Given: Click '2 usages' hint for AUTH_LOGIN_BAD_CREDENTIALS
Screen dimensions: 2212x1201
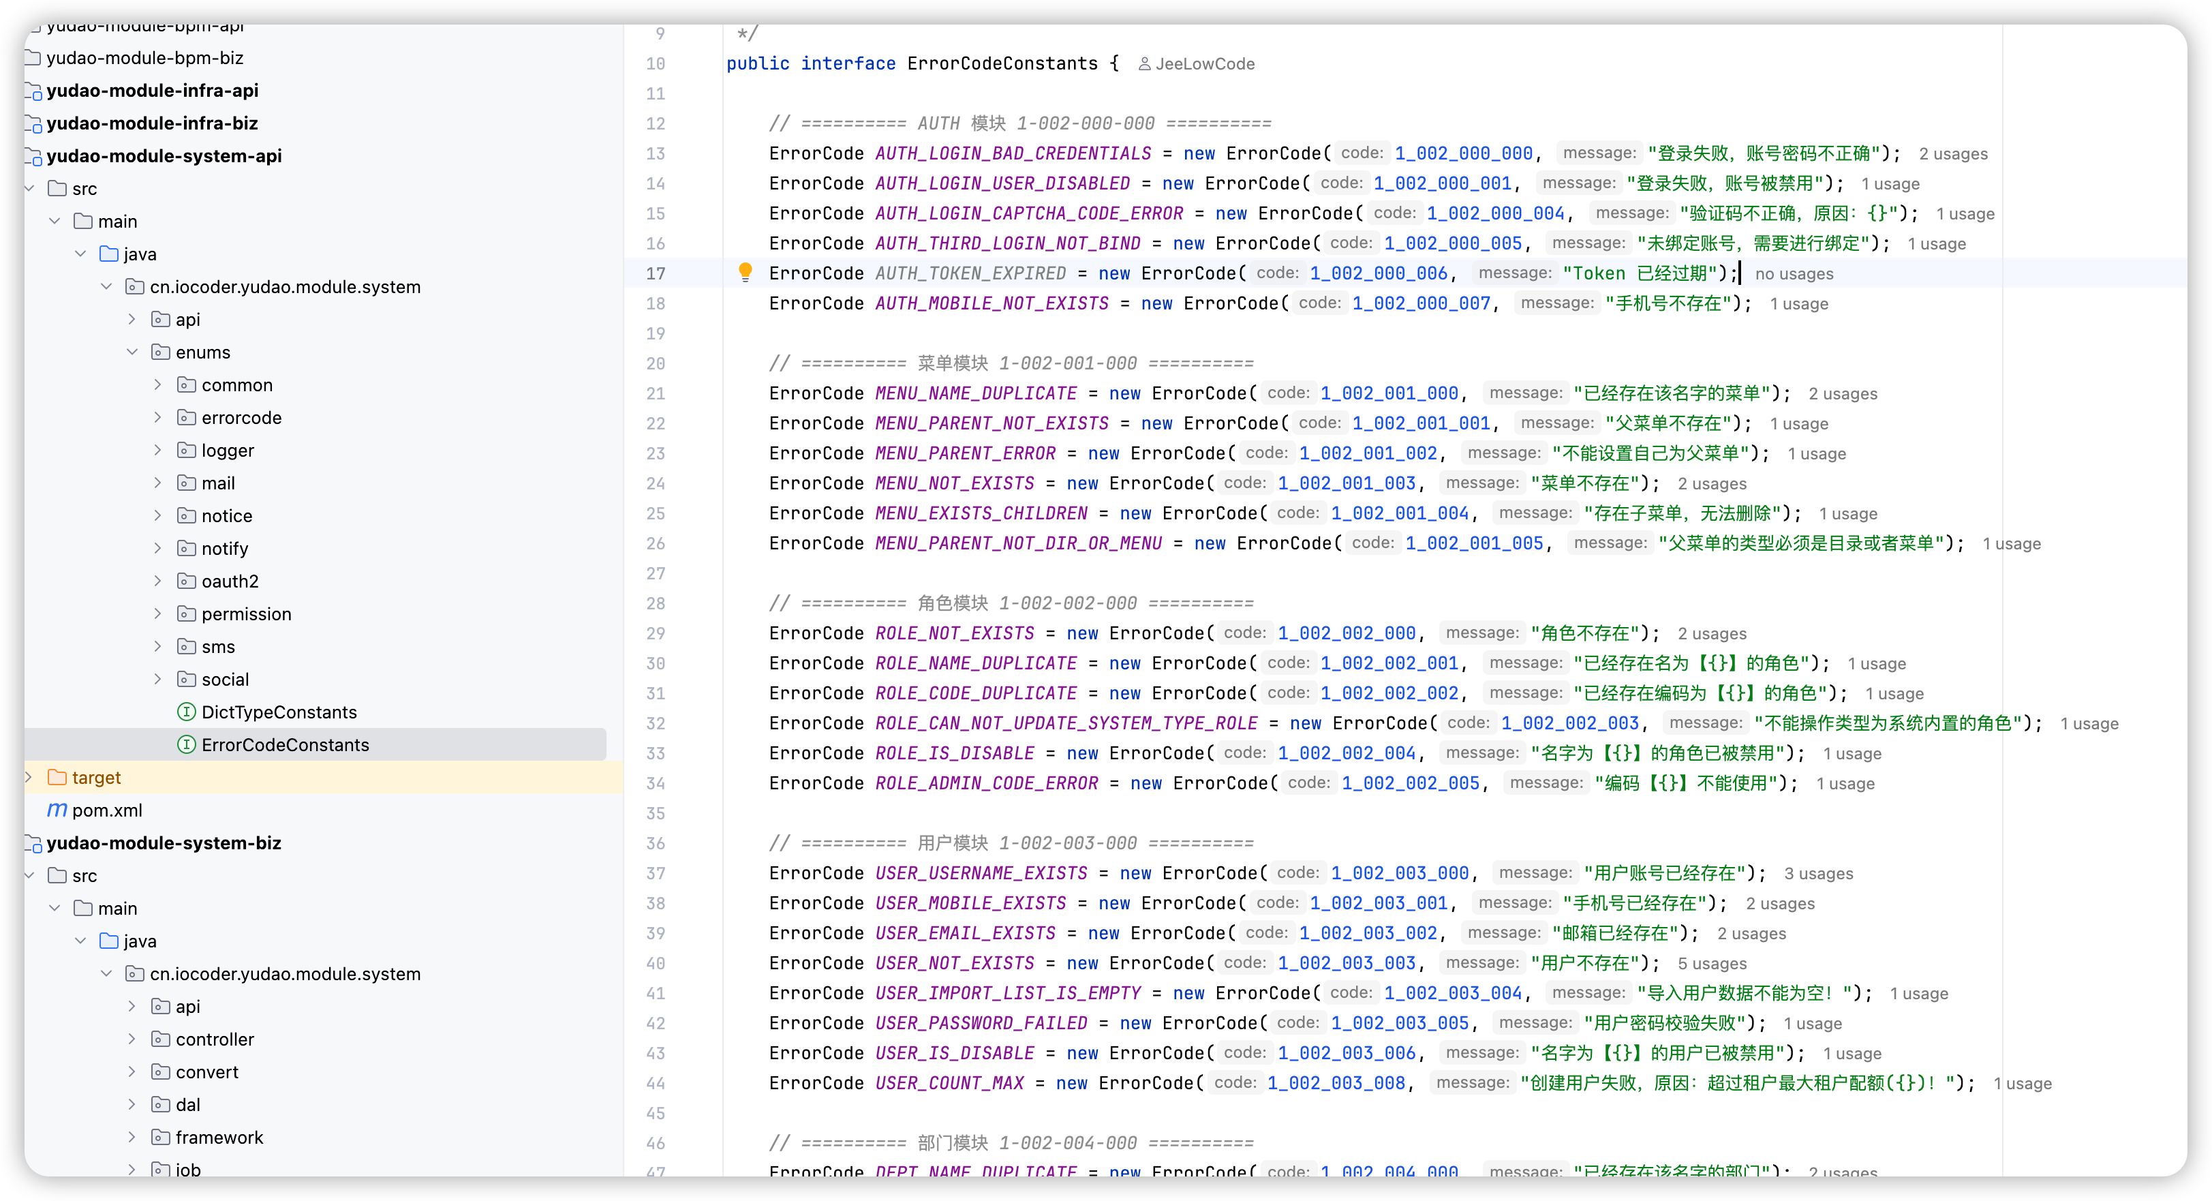Looking at the screenshot, I should pos(1952,154).
